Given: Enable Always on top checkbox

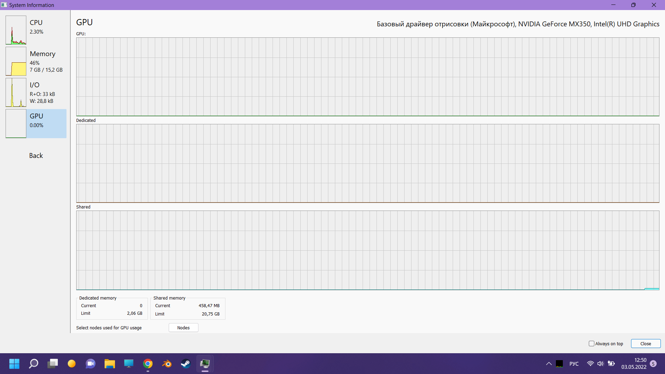Looking at the screenshot, I should pos(592,344).
